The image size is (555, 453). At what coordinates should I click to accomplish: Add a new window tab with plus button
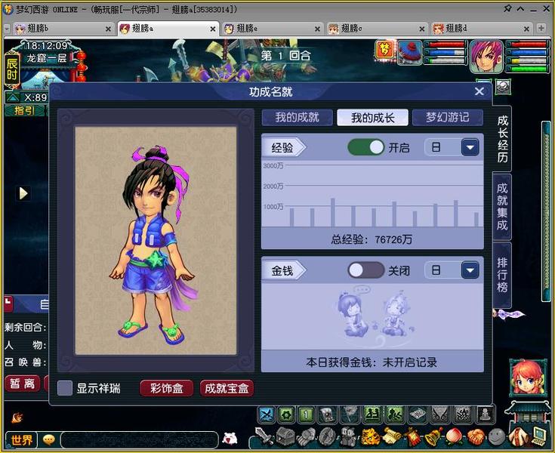[x=541, y=28]
